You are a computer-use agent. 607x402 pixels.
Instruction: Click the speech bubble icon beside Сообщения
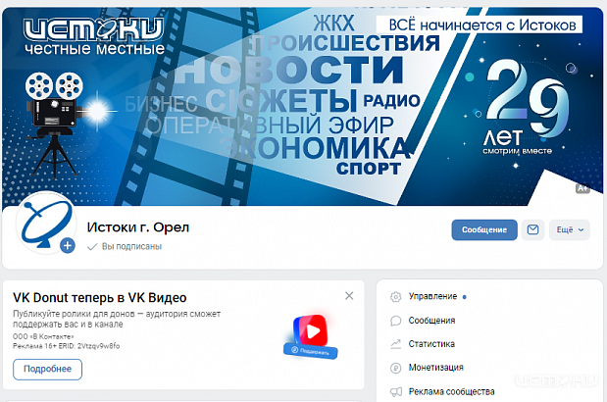click(395, 321)
